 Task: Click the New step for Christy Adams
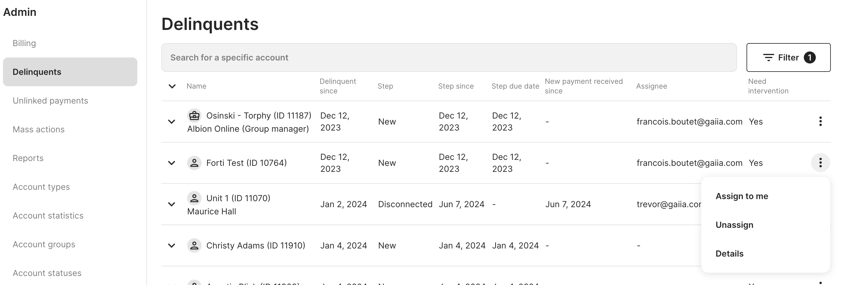387,245
